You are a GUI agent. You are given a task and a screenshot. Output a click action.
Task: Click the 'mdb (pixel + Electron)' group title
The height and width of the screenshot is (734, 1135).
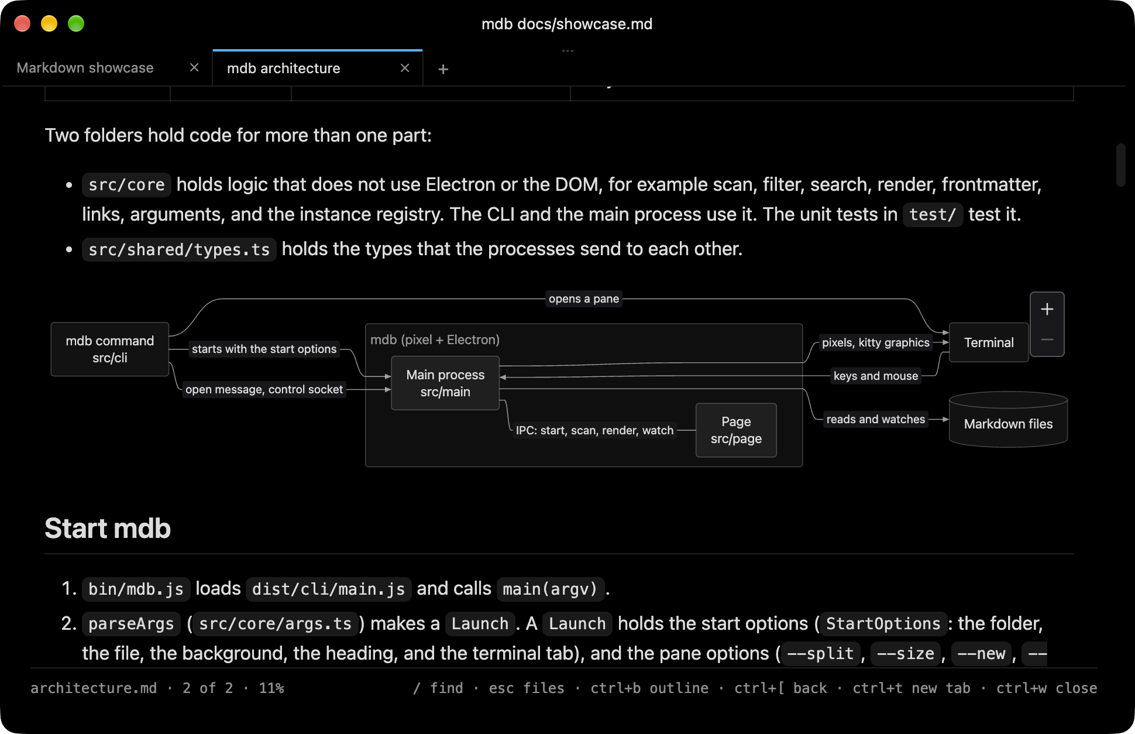pos(435,340)
